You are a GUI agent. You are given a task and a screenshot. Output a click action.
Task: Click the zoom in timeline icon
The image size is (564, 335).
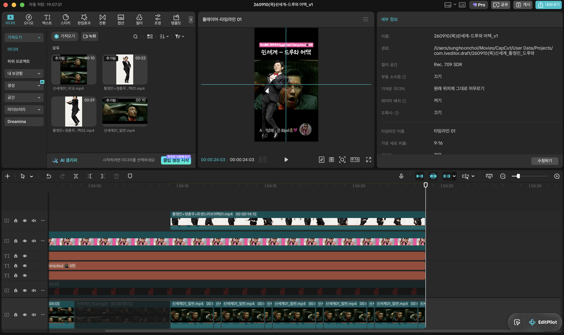click(557, 176)
